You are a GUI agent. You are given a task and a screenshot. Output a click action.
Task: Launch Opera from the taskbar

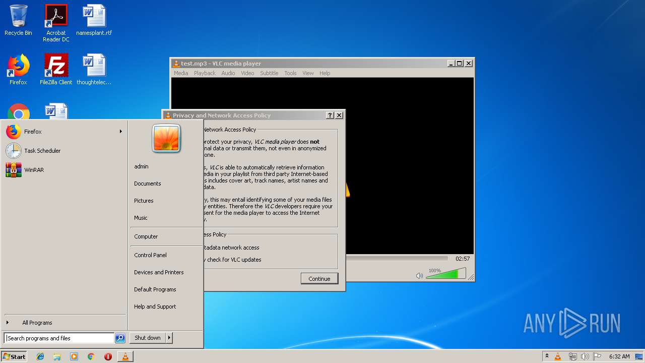[x=108, y=356]
